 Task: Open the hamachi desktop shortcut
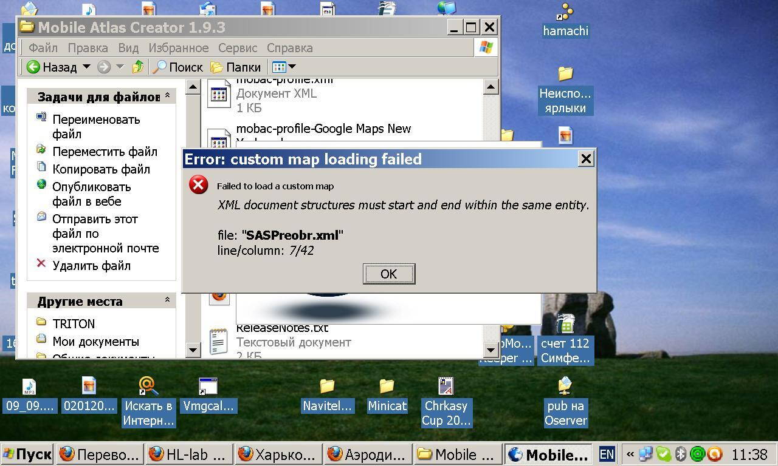565,13
